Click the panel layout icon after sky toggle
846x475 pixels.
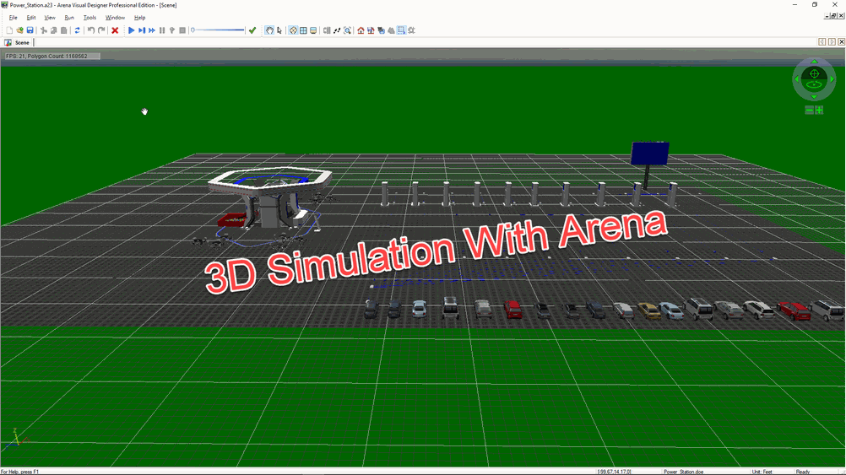point(327,30)
